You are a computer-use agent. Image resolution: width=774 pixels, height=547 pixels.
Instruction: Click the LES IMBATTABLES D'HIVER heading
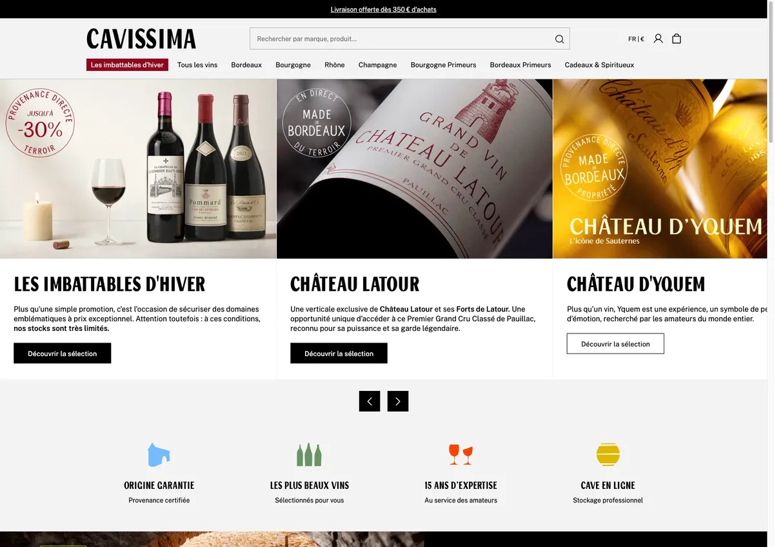click(110, 284)
